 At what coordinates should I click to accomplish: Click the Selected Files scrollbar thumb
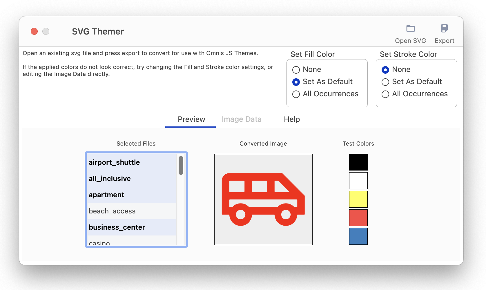[181, 165]
